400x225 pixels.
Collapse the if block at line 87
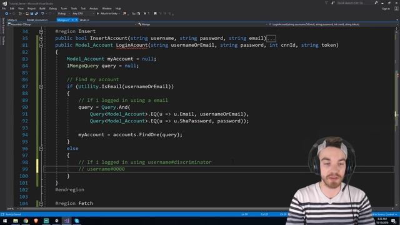click(x=41, y=87)
